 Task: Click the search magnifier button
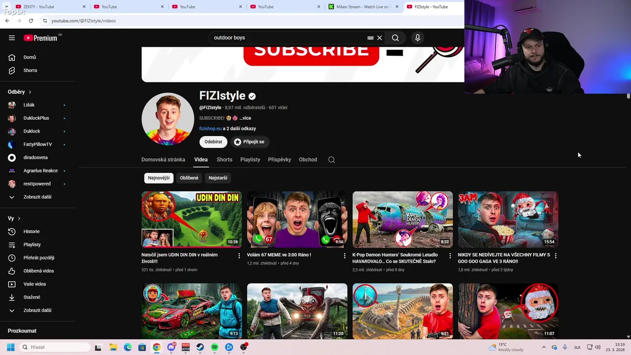pos(395,38)
